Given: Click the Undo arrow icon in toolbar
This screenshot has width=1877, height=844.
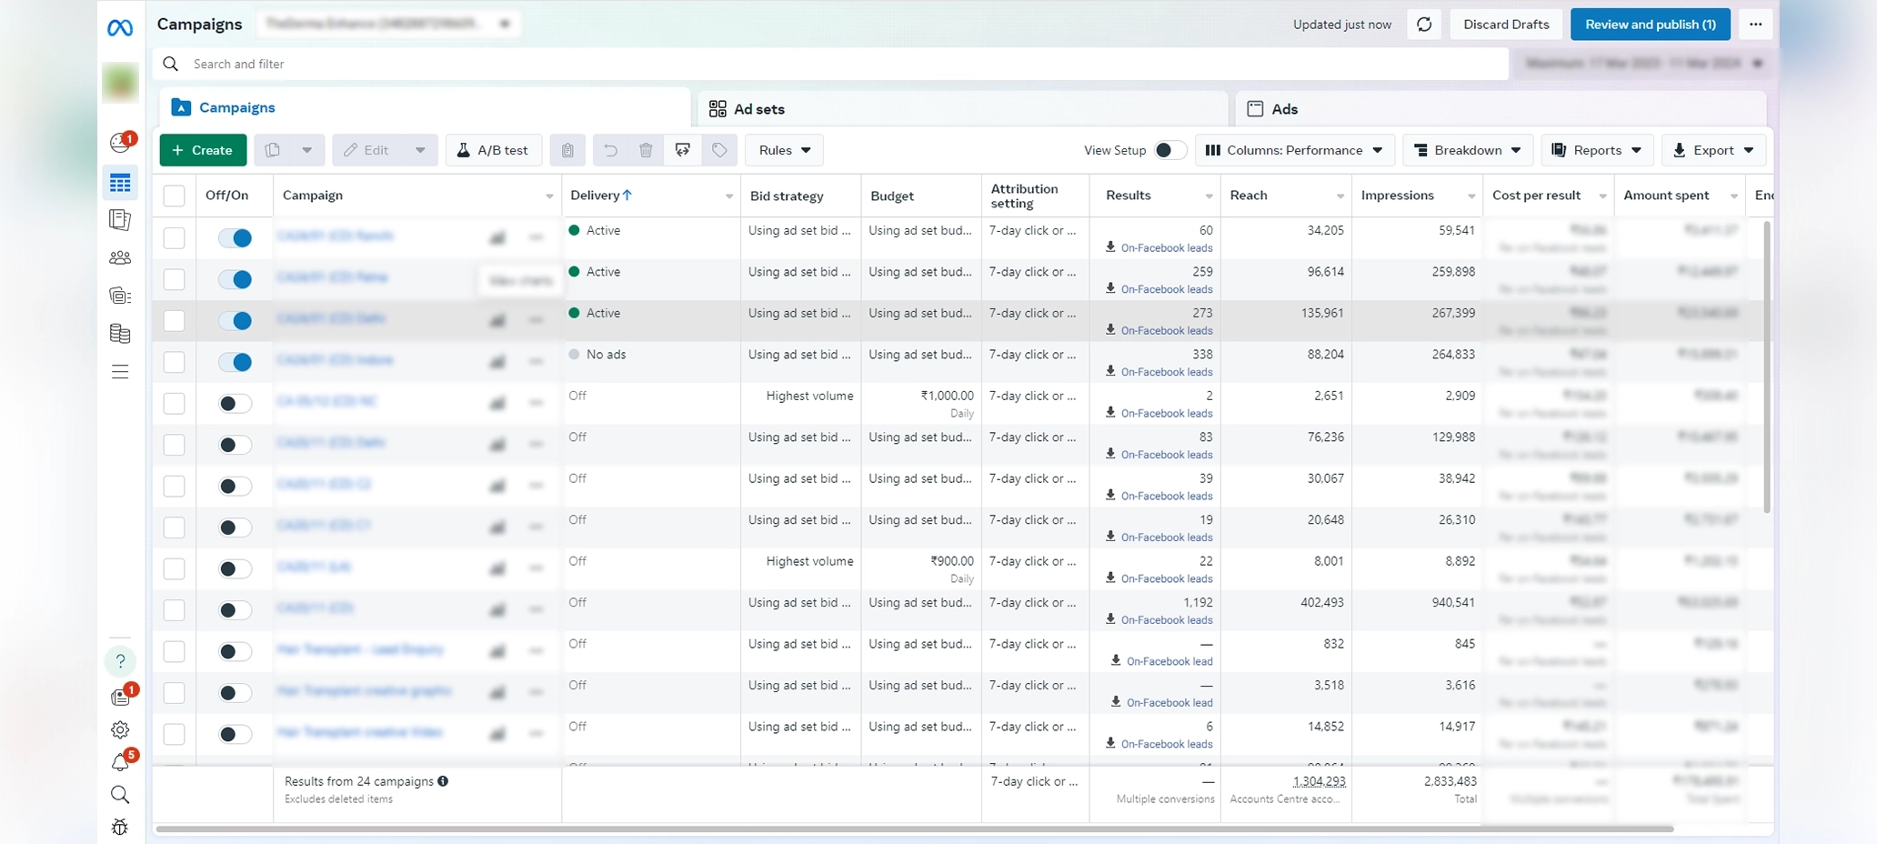Looking at the screenshot, I should pos(611,150).
